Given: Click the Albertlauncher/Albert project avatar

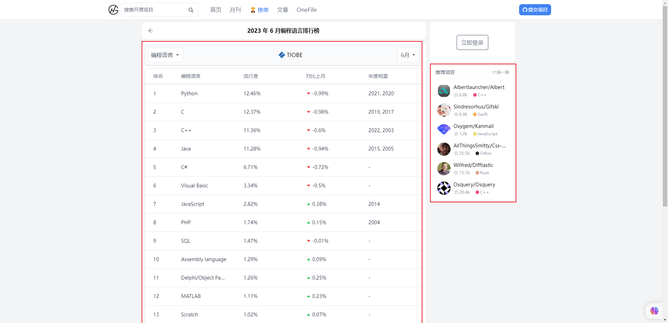Looking at the screenshot, I should tap(444, 91).
